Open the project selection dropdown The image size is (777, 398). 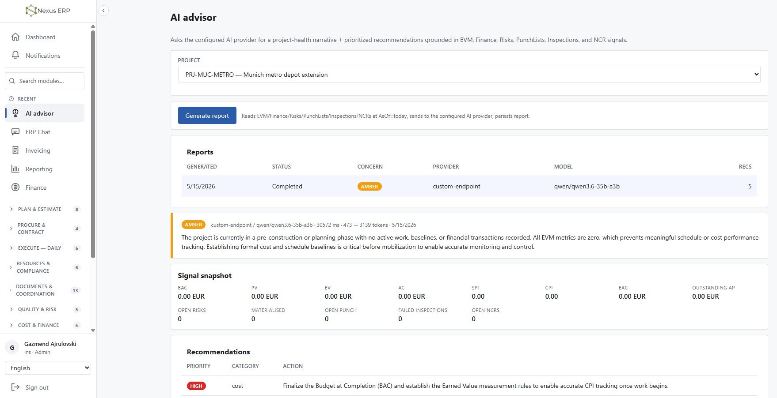tap(469, 75)
